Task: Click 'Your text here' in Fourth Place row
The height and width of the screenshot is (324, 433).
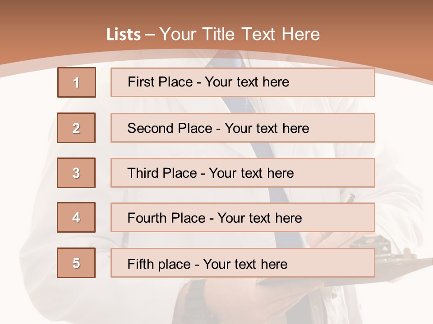Action: [x=259, y=218]
